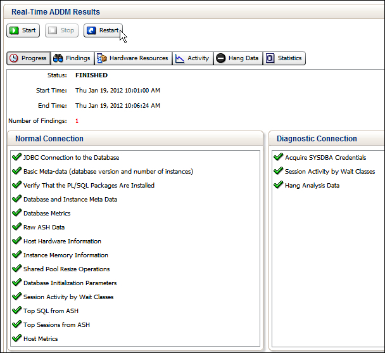Switch to the Activity tab
Screen dimensions: 385x353
(x=192, y=58)
